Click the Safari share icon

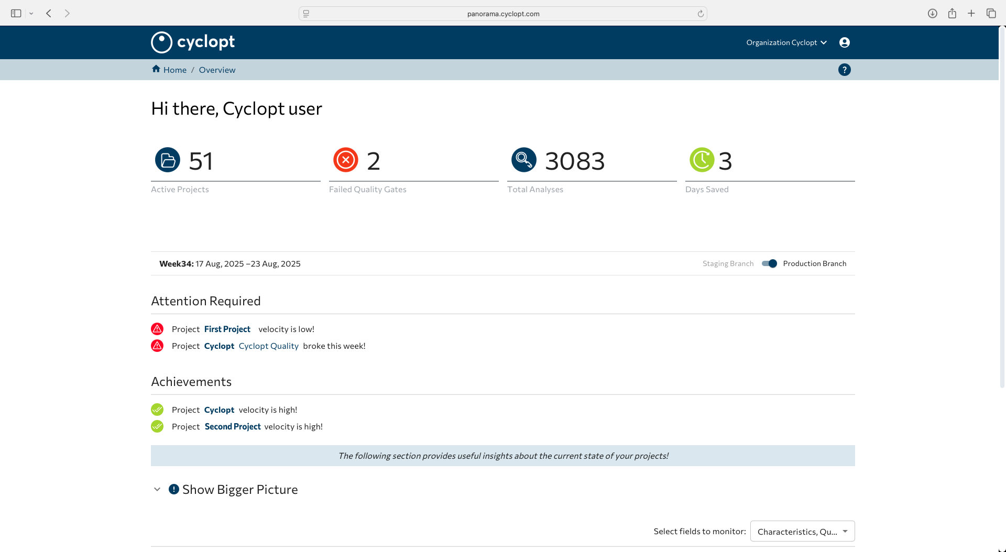(952, 14)
